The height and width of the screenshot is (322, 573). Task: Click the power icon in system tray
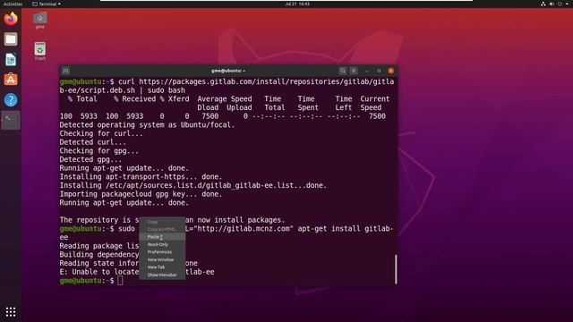560,4
